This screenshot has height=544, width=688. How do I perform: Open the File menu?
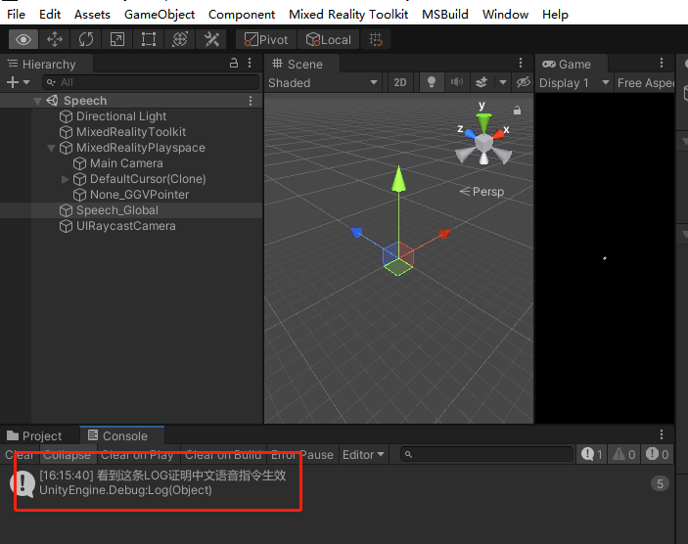point(17,15)
